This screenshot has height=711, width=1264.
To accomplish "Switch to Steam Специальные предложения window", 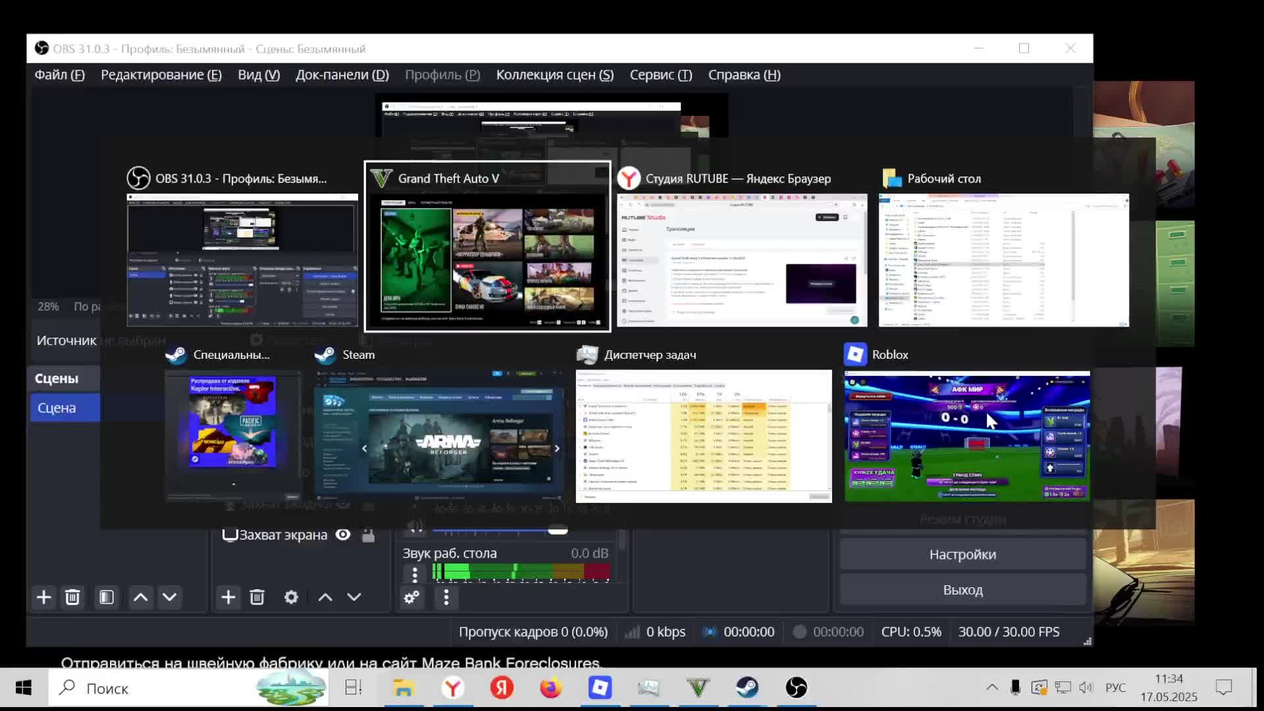I will [x=234, y=423].
